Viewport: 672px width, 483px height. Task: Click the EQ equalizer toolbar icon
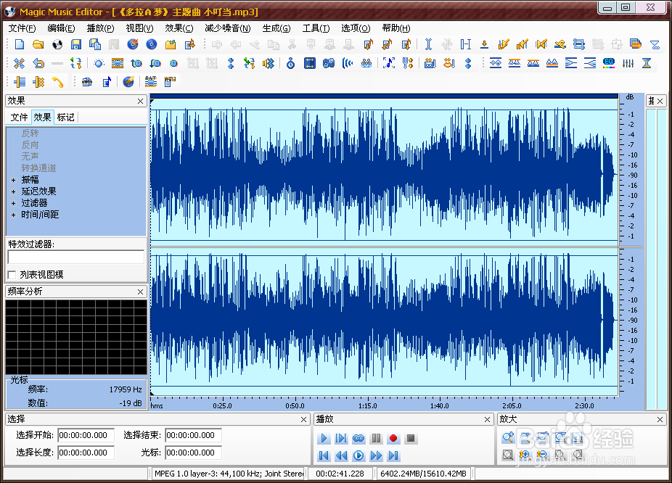pos(609,63)
